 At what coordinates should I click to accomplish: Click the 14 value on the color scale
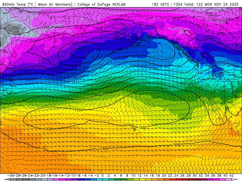(x=146, y=176)
